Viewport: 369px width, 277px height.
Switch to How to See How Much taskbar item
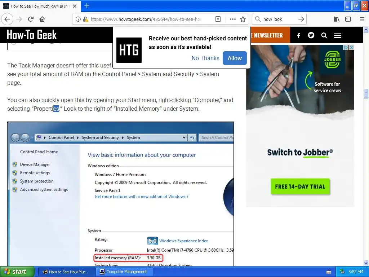click(x=66, y=272)
